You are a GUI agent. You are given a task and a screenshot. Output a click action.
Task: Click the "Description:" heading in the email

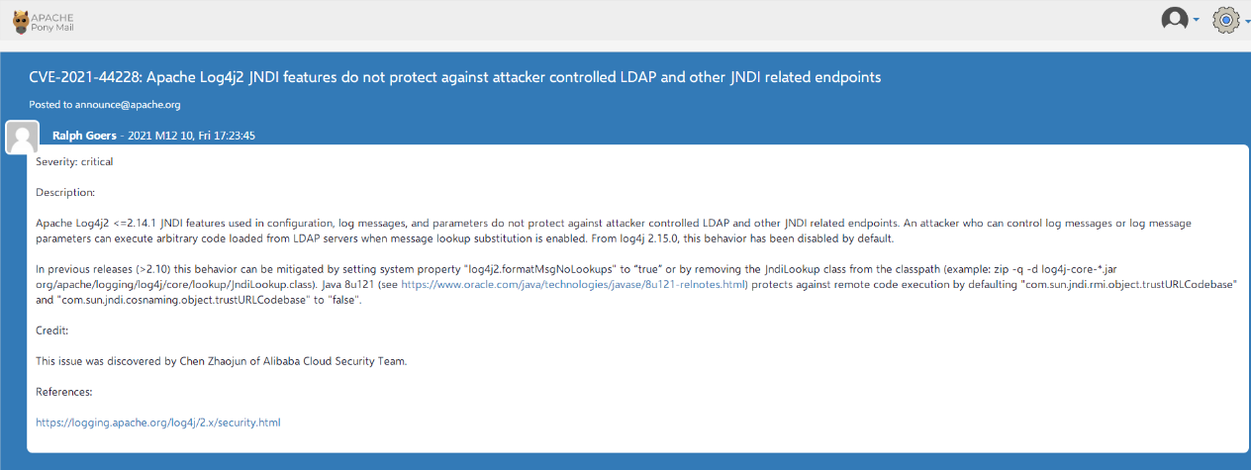(65, 192)
